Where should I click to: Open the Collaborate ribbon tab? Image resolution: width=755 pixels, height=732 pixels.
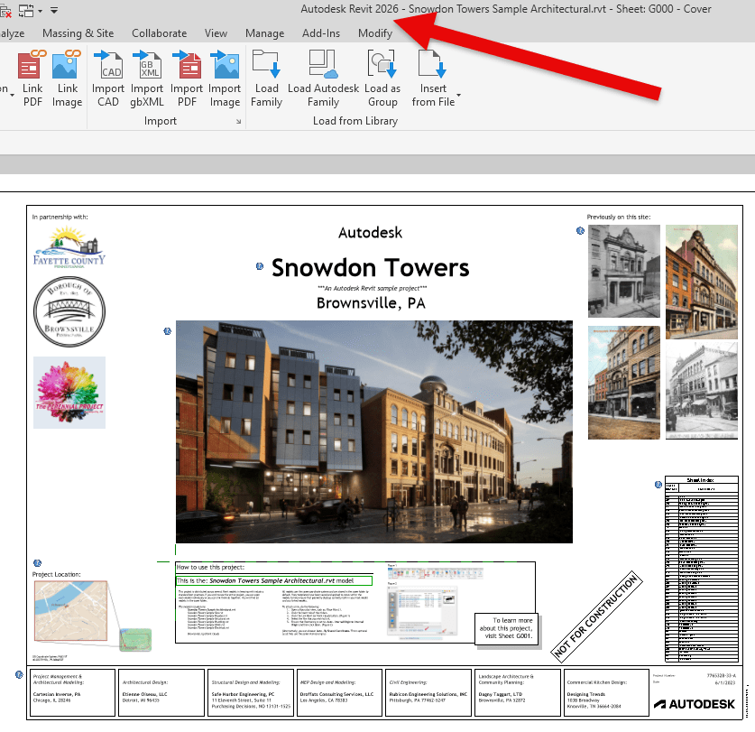pos(159,33)
